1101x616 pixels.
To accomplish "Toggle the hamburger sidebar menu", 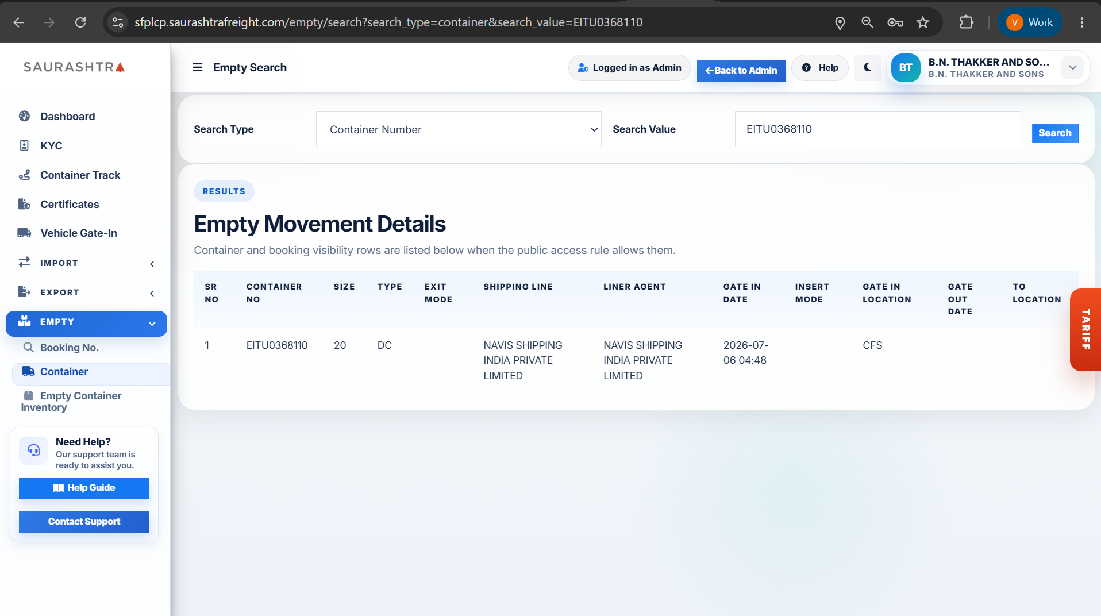I will (197, 67).
